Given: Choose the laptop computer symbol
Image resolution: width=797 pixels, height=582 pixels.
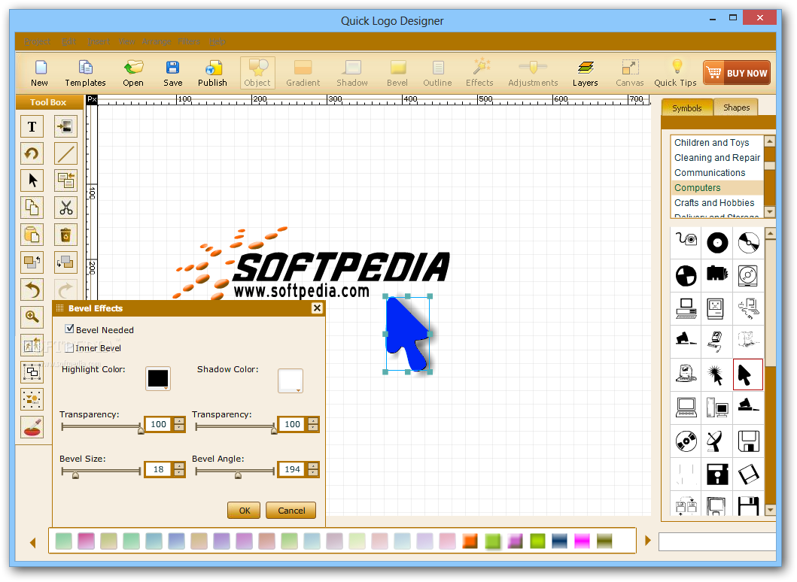Looking at the screenshot, I should coord(686,408).
